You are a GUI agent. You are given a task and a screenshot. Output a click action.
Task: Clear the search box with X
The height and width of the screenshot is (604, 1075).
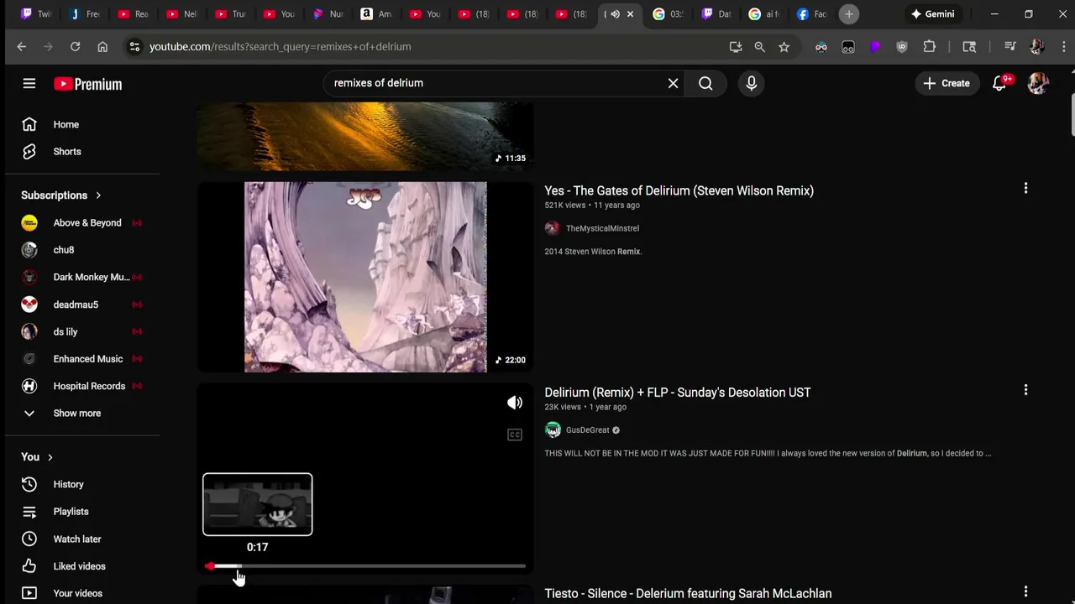[x=673, y=83]
